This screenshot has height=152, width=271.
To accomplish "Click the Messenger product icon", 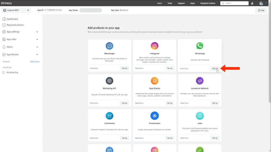I will (109, 46).
